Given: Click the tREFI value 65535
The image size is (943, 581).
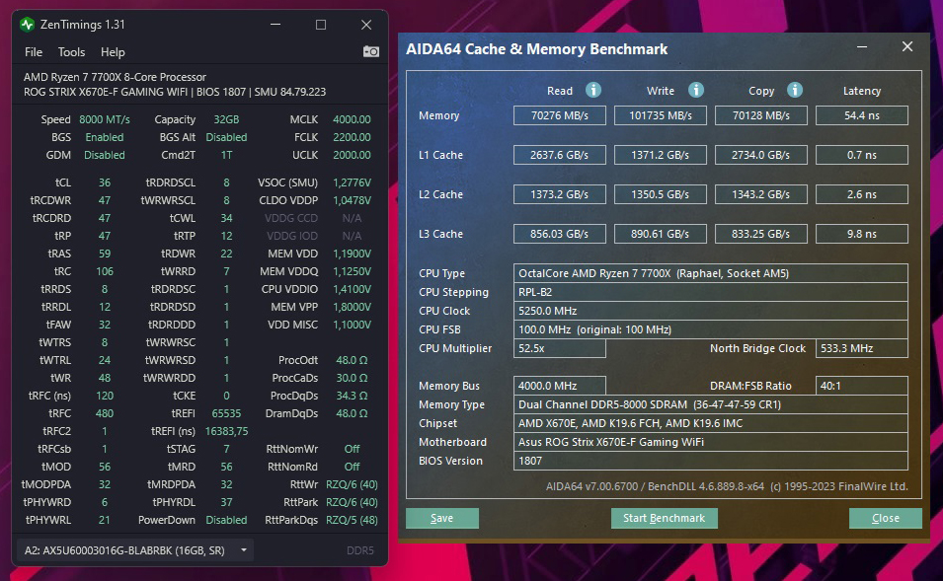Looking at the screenshot, I should pos(226,413).
